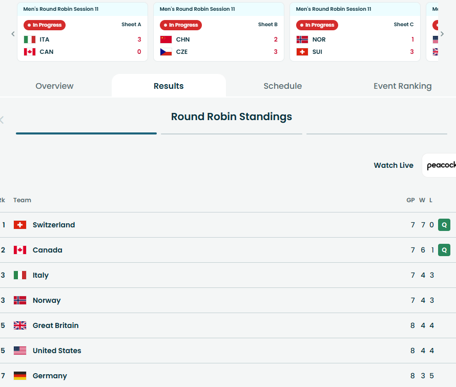Click the previous matches carousel arrow

(13, 34)
